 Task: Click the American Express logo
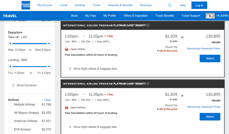pyautogui.click(x=26, y=5)
